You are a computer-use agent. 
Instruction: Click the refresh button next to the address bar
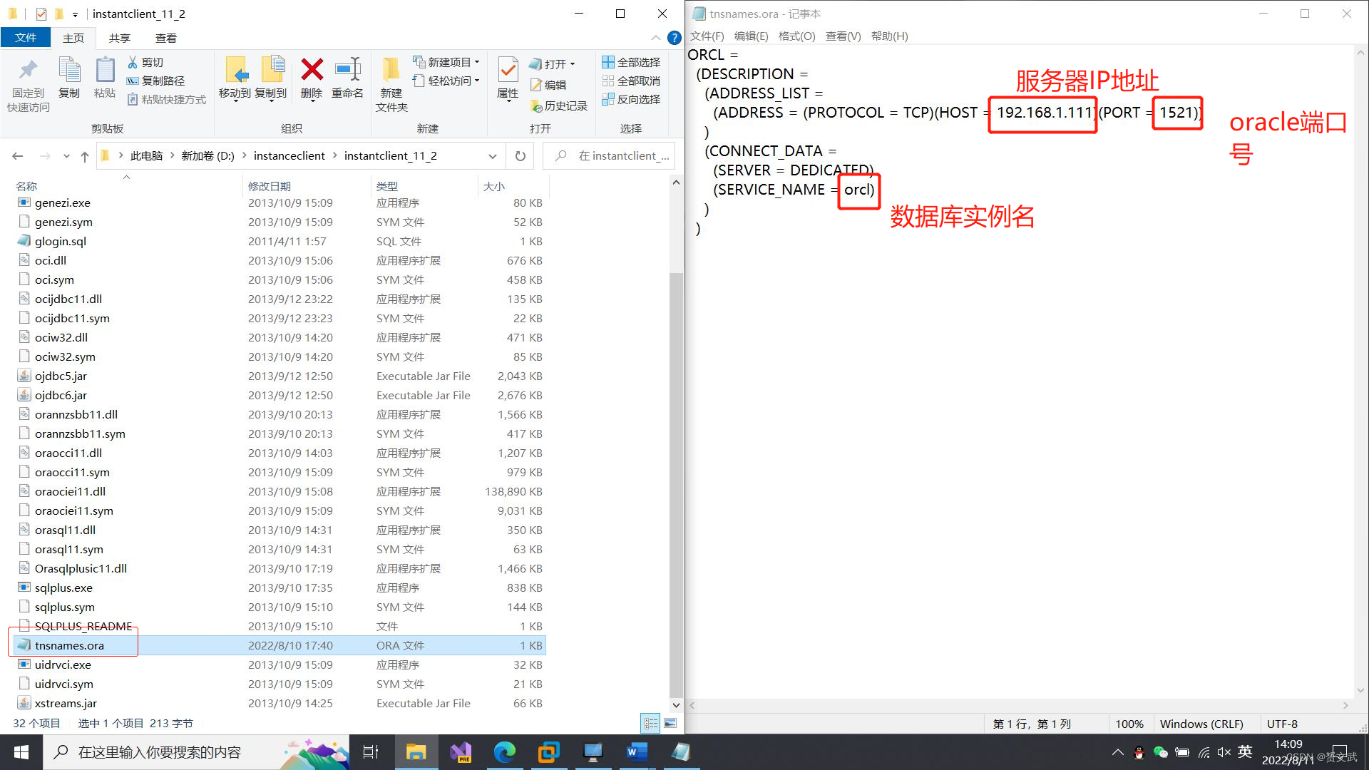click(x=520, y=155)
